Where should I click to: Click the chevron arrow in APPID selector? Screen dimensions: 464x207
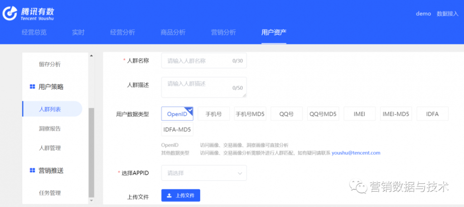[240, 173]
